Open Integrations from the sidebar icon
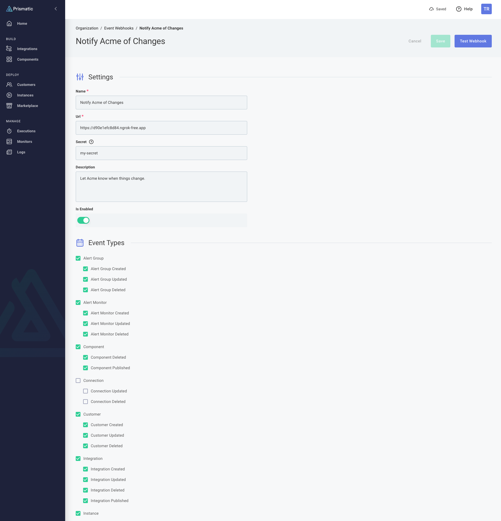Screen dimensions: 501x521 [x=9, y=49]
